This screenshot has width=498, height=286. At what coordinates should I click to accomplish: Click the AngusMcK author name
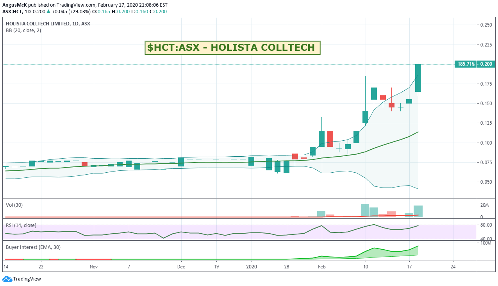14,5
